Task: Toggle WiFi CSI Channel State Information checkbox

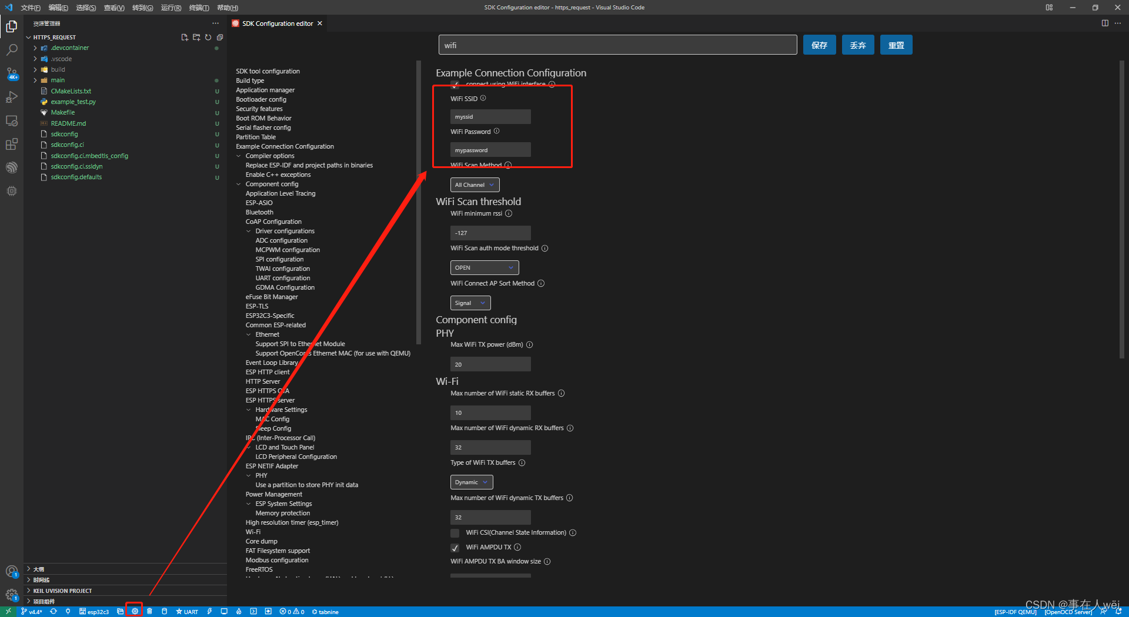Action: (x=455, y=533)
